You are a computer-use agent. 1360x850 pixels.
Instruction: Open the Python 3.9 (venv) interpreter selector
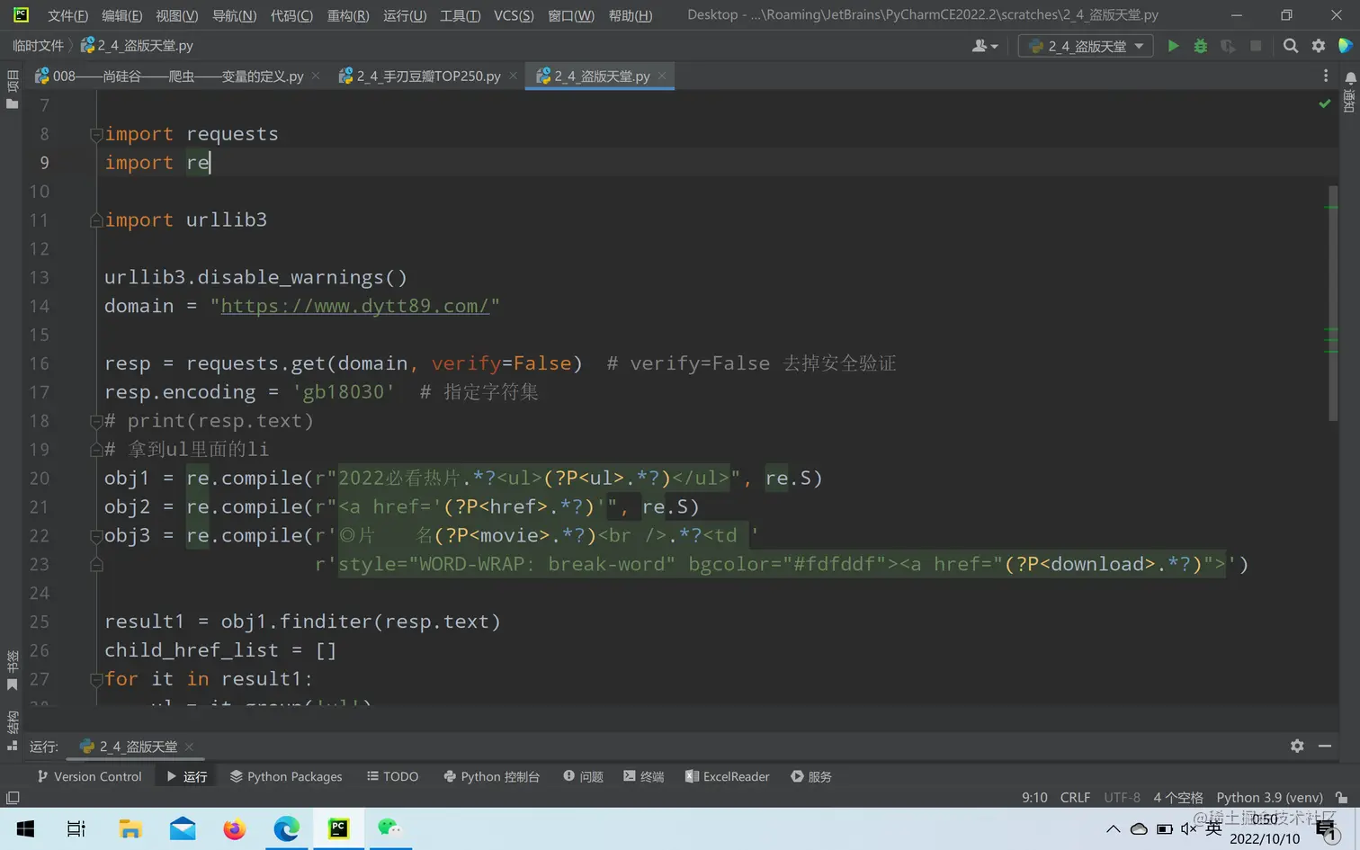(x=1270, y=798)
